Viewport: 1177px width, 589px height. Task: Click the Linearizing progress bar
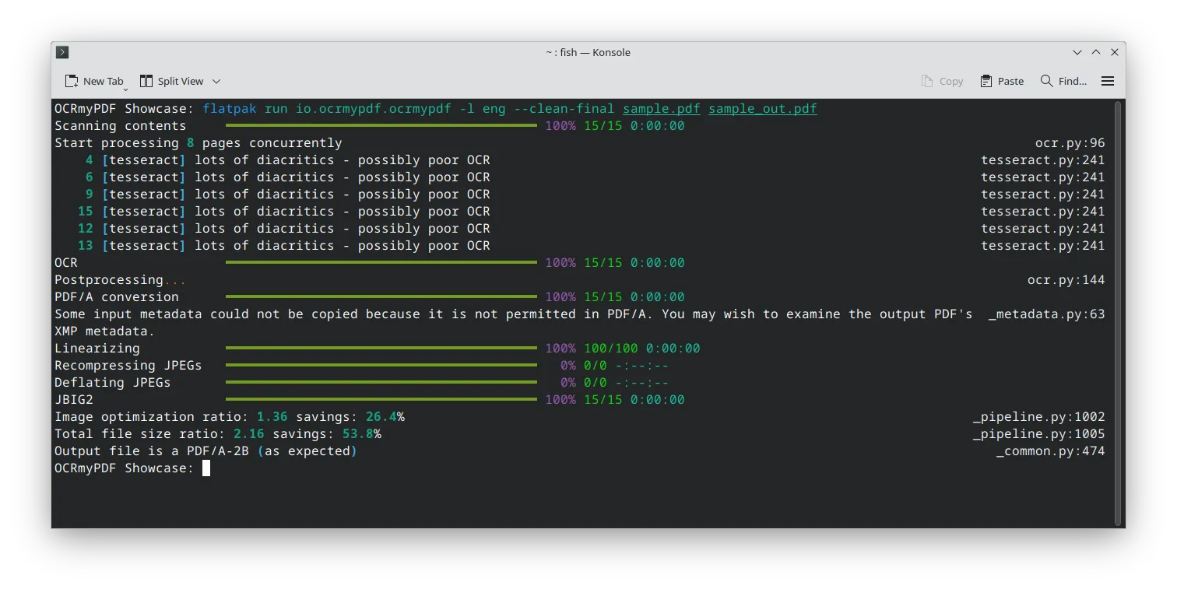click(381, 348)
